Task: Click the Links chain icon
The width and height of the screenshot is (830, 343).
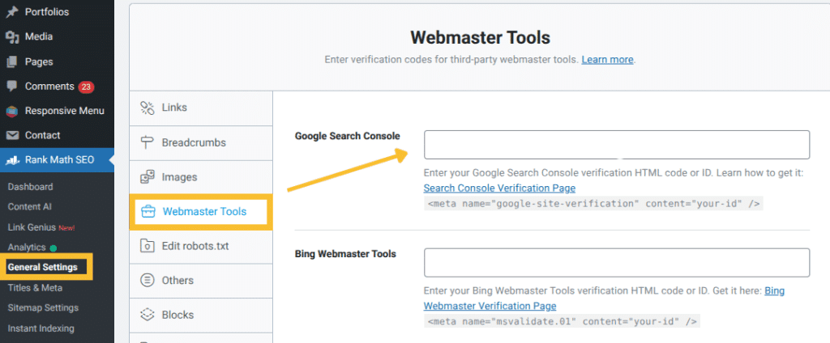Action: click(147, 108)
